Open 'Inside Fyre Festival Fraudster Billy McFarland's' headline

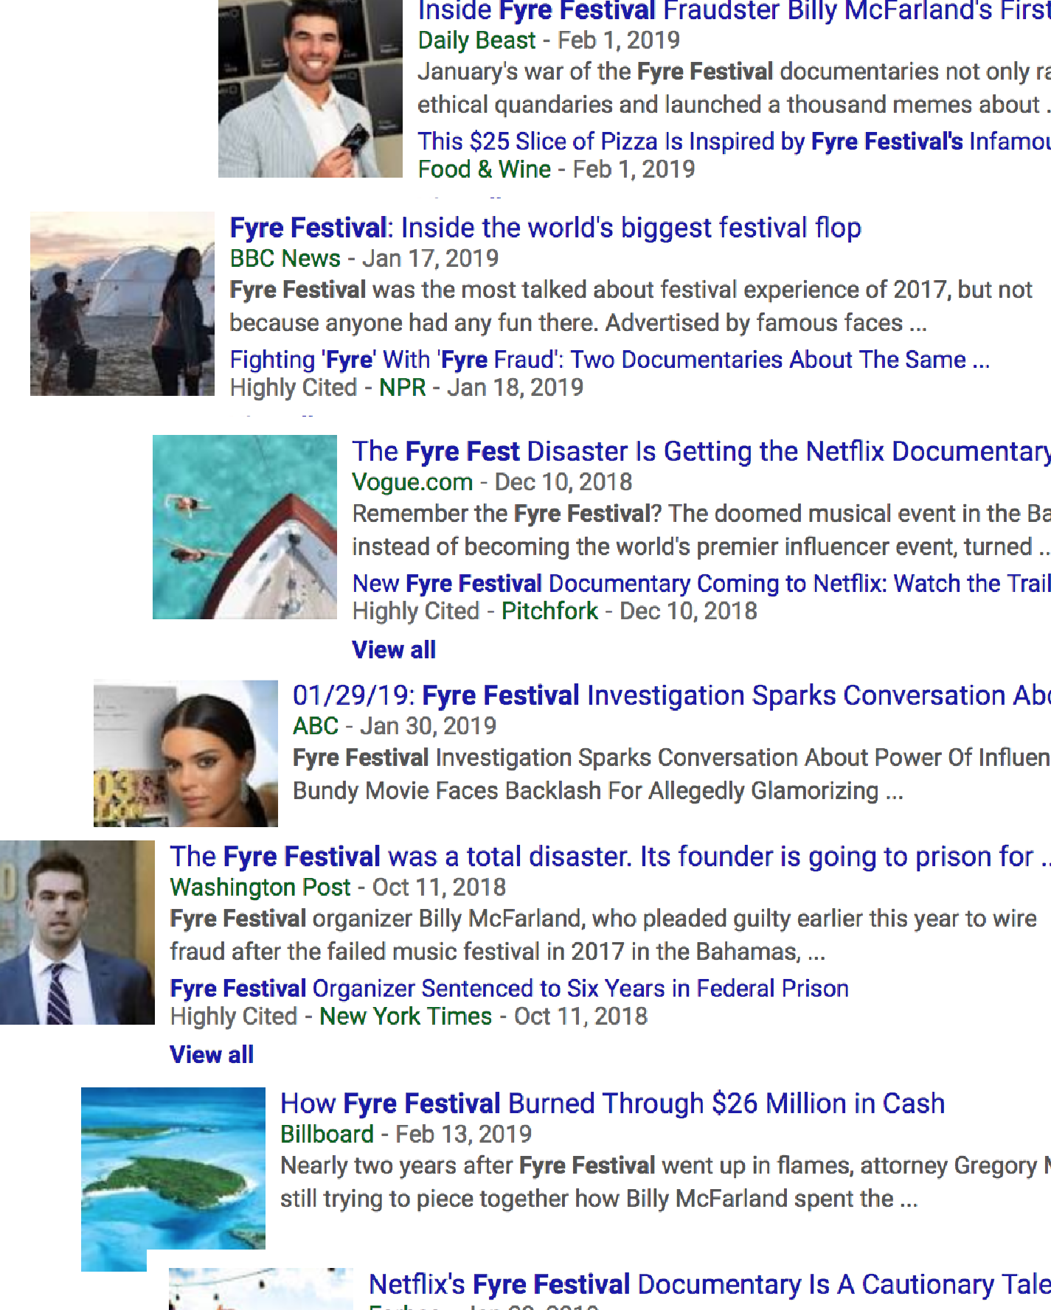pyautogui.click(x=734, y=11)
